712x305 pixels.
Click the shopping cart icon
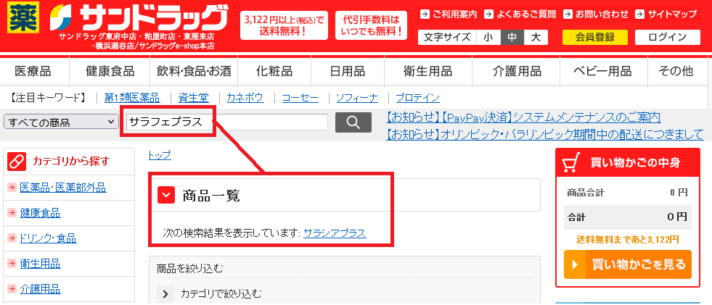point(572,163)
